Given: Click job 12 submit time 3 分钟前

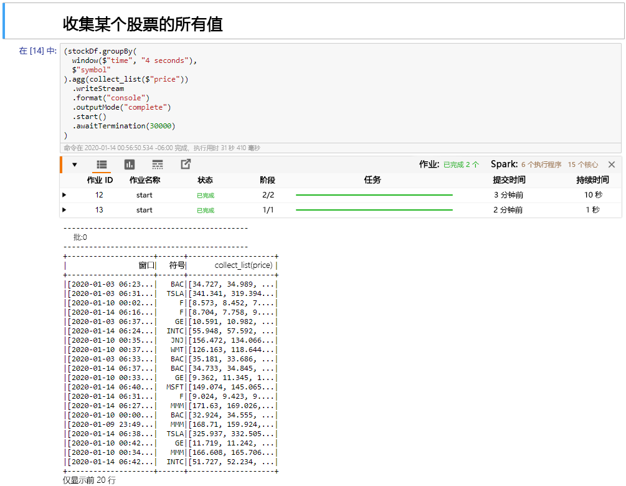Looking at the screenshot, I should coord(508,195).
